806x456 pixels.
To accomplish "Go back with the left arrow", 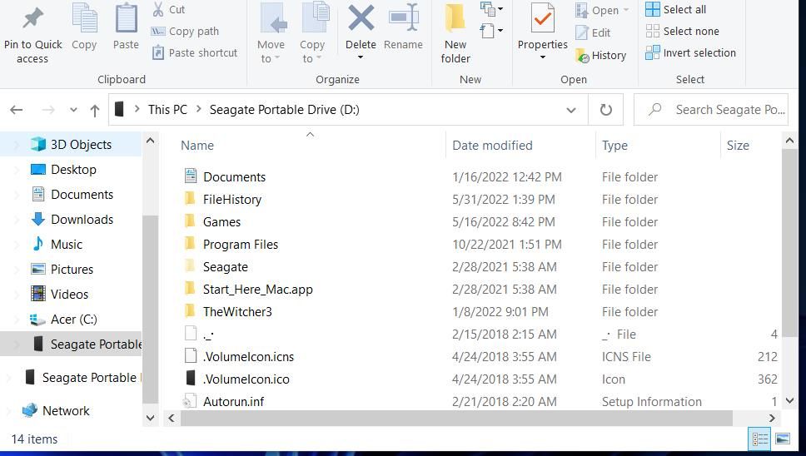I will 17,109.
